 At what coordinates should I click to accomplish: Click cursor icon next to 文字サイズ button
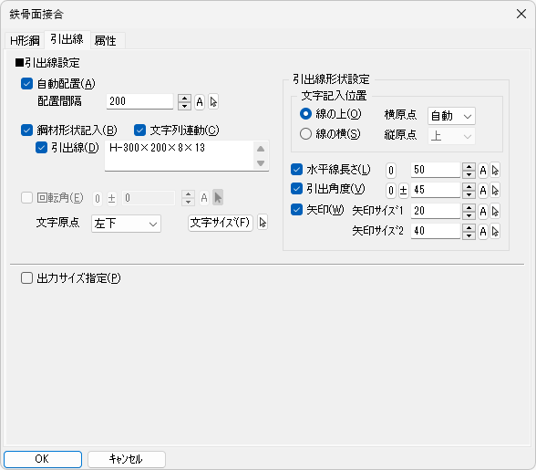[x=263, y=223]
